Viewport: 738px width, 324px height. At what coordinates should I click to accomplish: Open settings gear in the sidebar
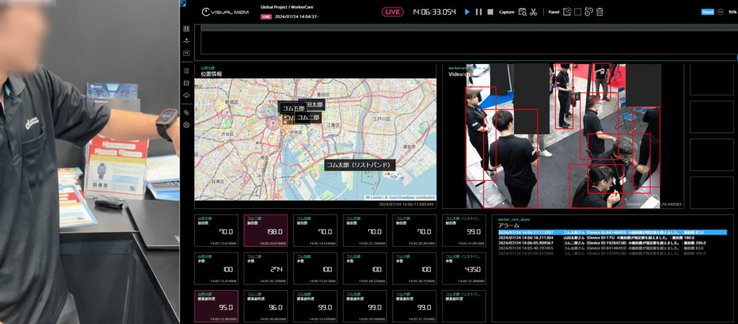coord(186,125)
